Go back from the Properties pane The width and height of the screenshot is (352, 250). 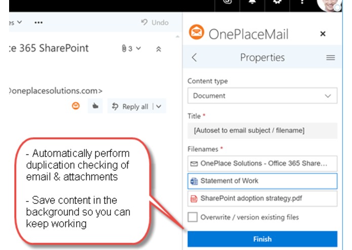(194, 58)
